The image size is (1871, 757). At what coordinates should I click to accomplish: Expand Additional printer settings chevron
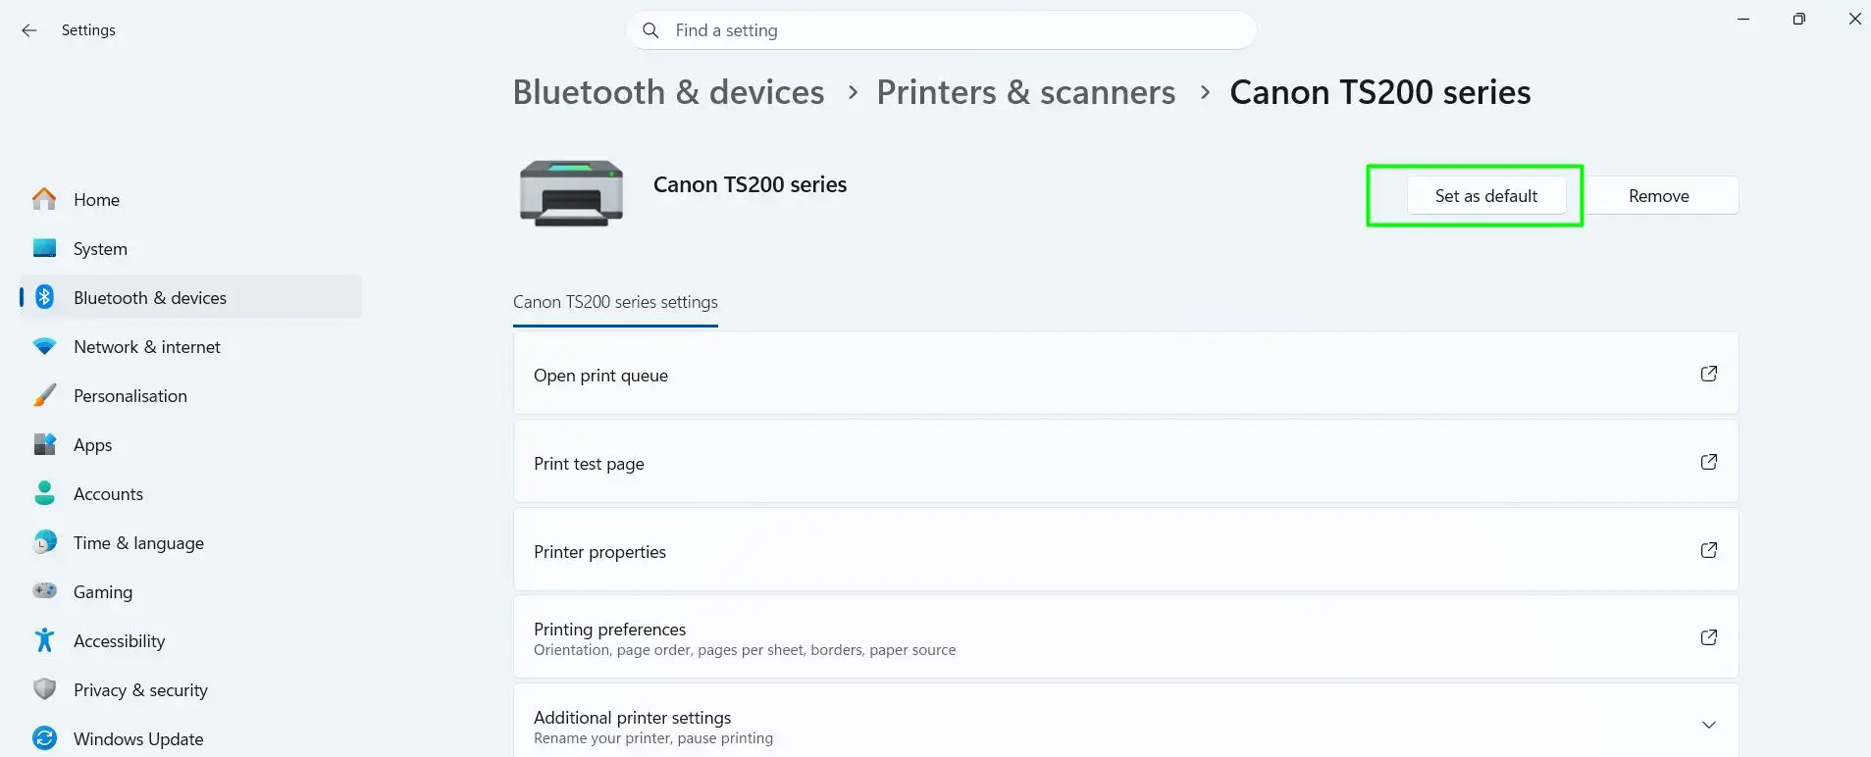pos(1708,725)
